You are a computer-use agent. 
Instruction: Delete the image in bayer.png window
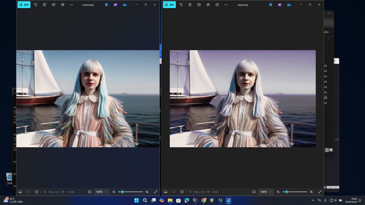pos(190,5)
